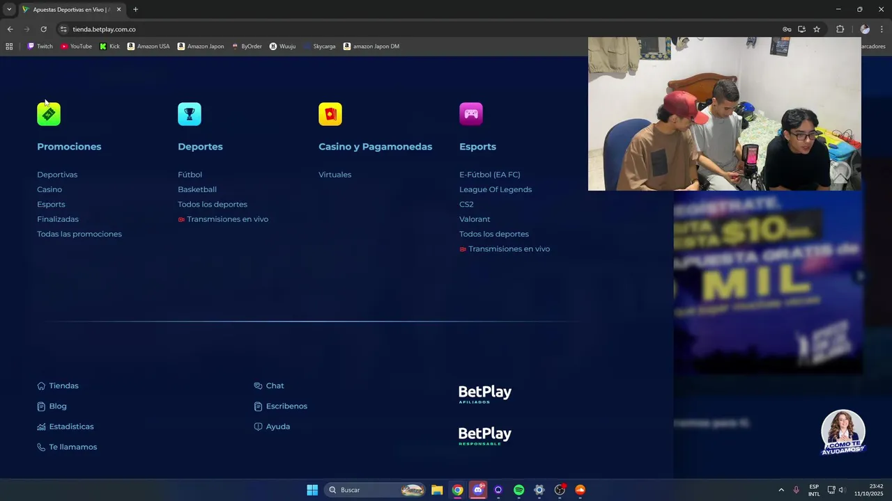This screenshot has height=501, width=892.
Task: Click the Te llamamos link
Action: coord(67,447)
